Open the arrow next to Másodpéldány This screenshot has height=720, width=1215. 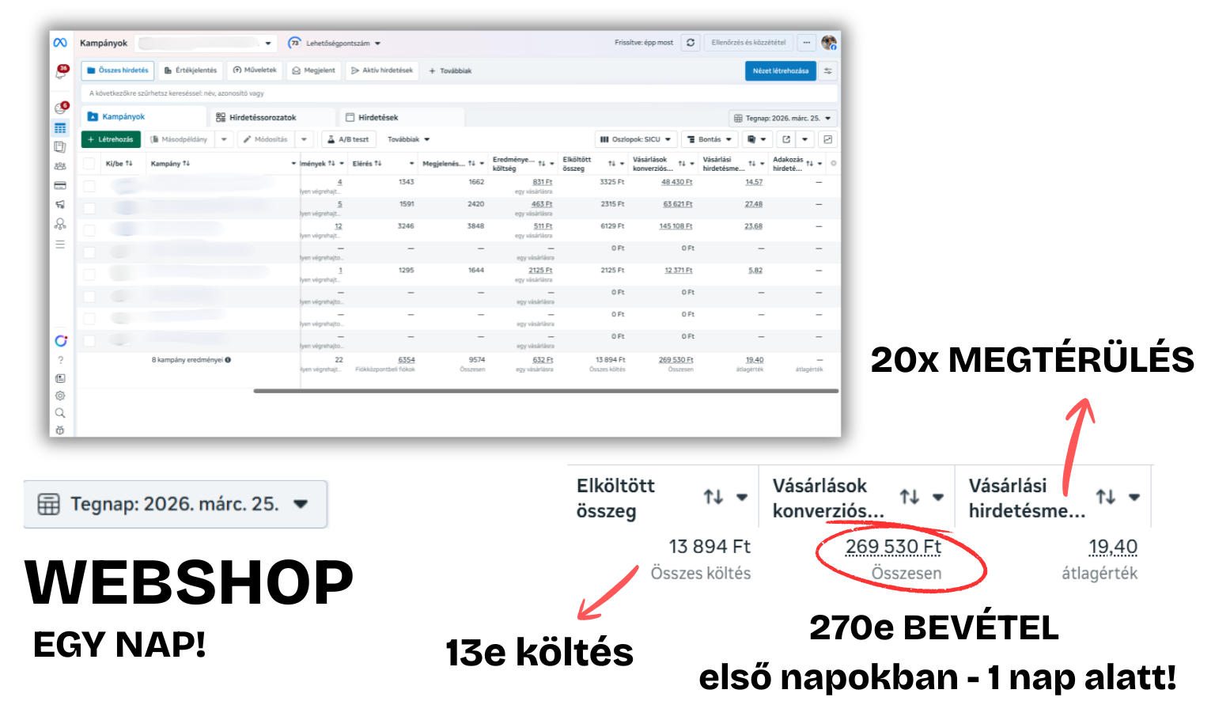224,139
